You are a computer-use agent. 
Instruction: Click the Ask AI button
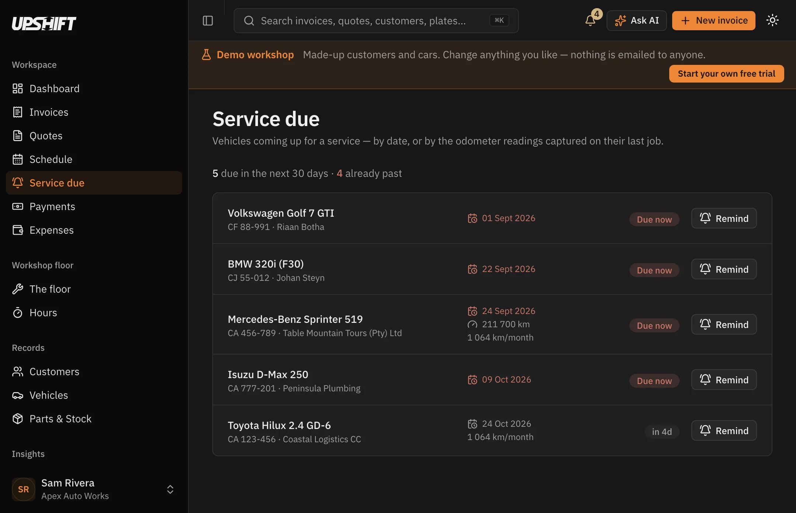coord(636,21)
